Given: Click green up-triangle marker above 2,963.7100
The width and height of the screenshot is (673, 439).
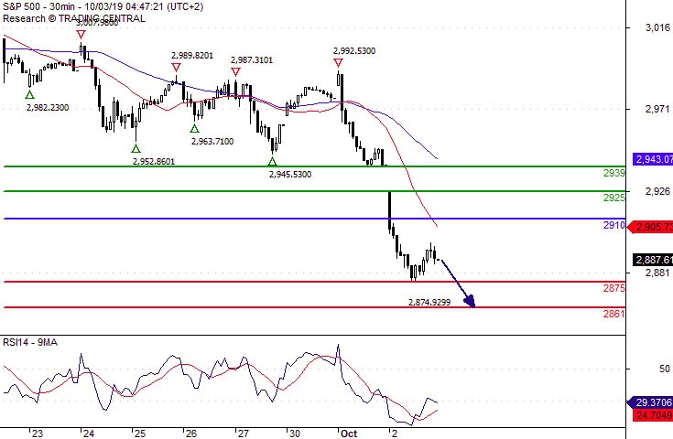Looking at the screenshot, I should coord(194,128).
